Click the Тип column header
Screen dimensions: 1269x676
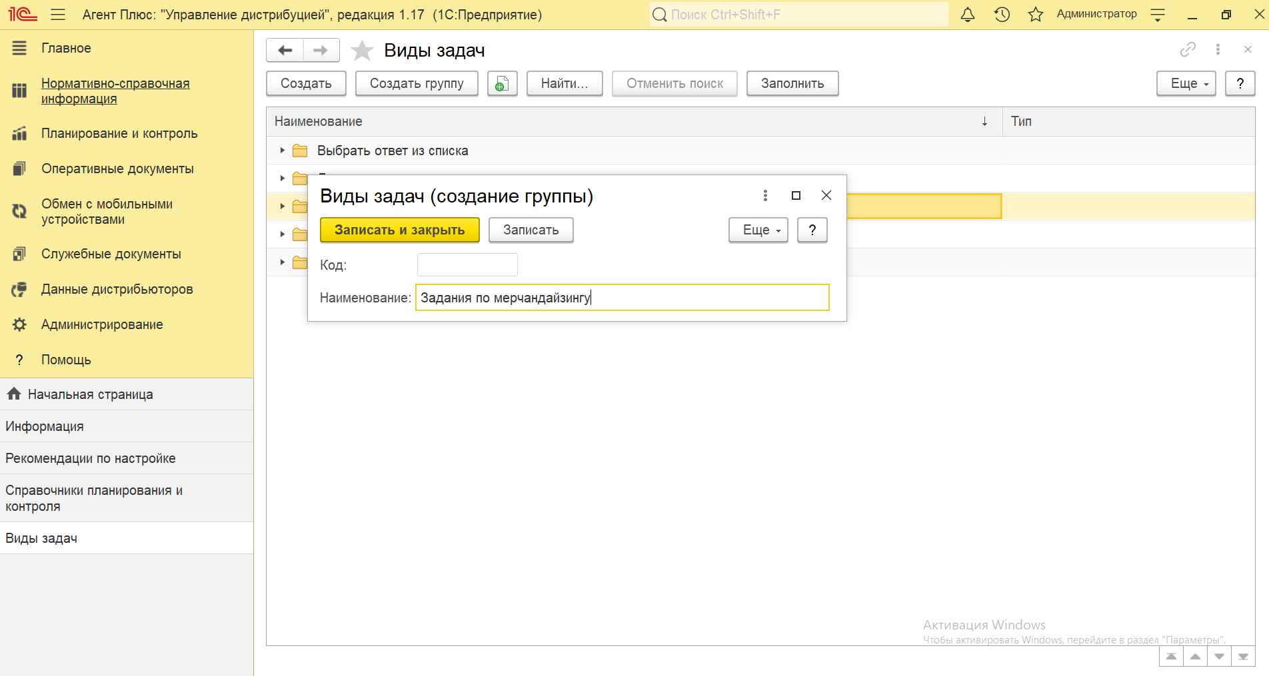pyautogui.click(x=1129, y=121)
